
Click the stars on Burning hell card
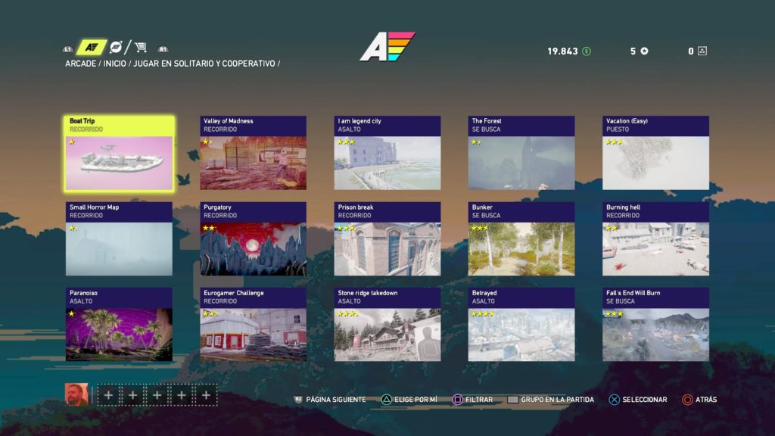coord(612,228)
